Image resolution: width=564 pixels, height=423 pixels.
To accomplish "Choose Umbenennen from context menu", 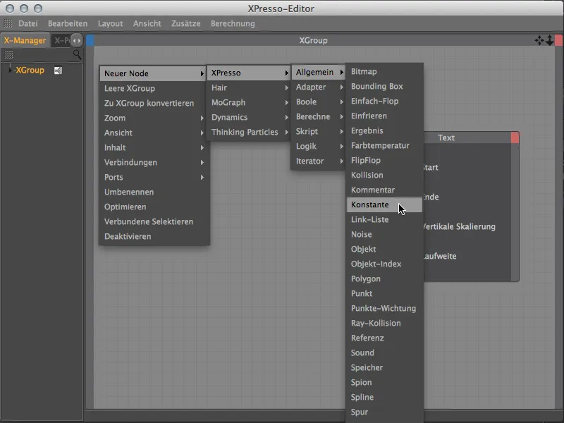I will tap(153, 192).
